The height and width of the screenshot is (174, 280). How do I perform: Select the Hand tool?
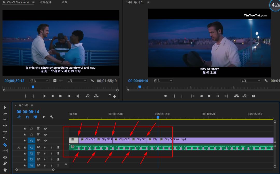[5, 170]
